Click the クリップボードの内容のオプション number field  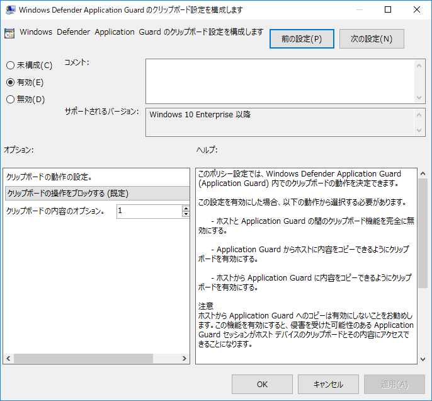pyautogui.click(x=149, y=211)
